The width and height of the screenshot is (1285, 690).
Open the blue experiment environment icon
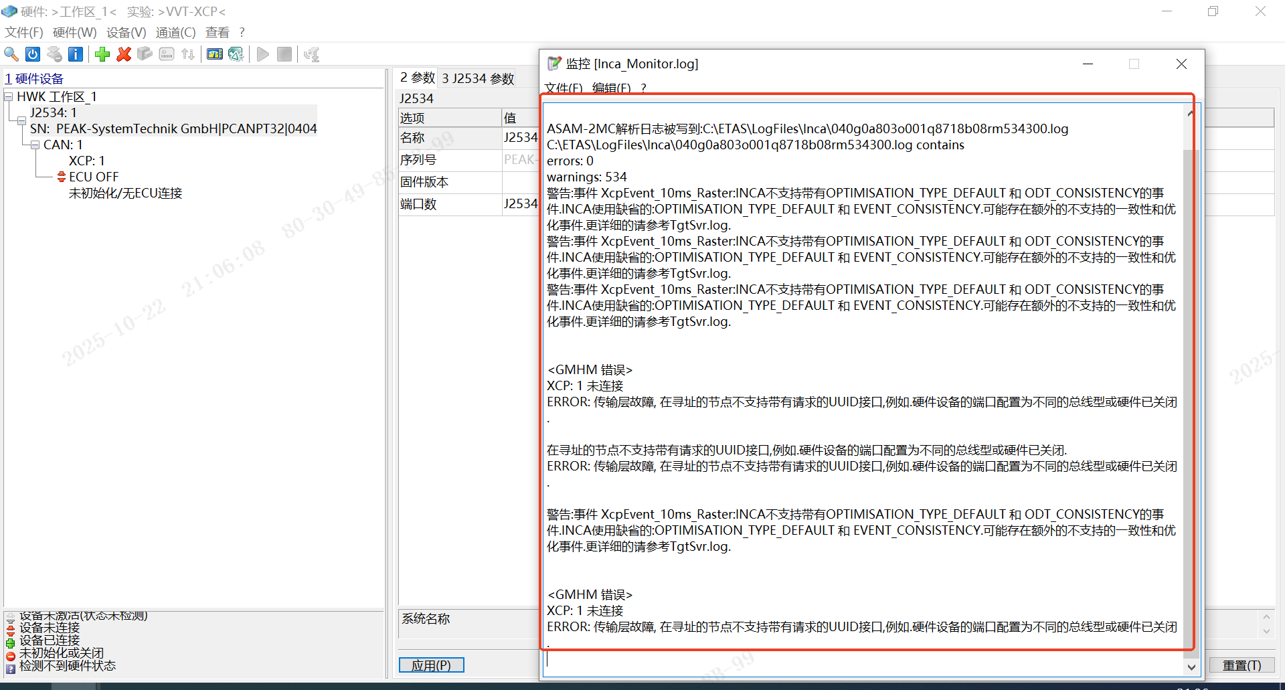pos(215,54)
